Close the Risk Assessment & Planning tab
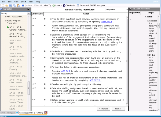The image size is (161, 117). (x=45, y=113)
